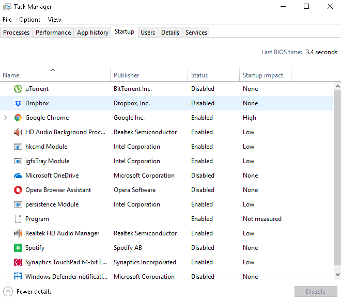Click the Synaptics TouchPad icon

click(x=18, y=262)
